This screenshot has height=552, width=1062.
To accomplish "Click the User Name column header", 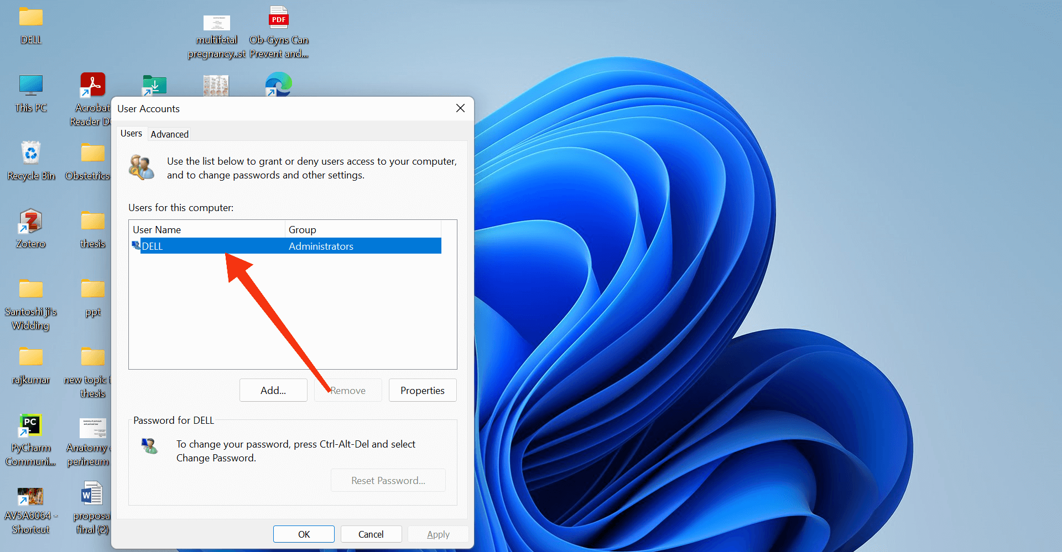I will pos(207,229).
